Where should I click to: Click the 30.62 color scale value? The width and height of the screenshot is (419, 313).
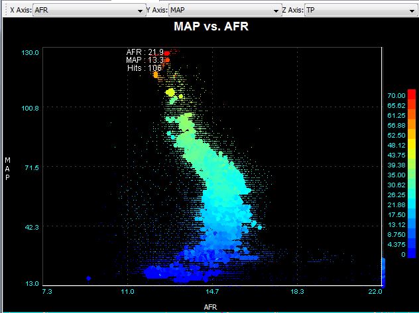(x=396, y=185)
